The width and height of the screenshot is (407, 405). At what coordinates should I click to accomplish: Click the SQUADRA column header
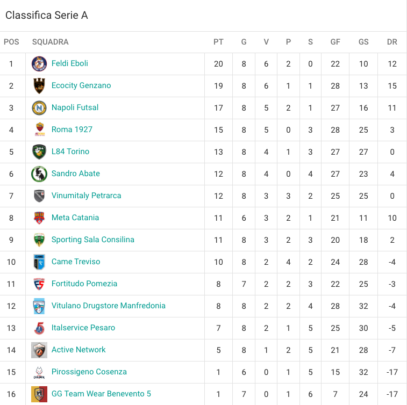pyautogui.click(x=51, y=42)
